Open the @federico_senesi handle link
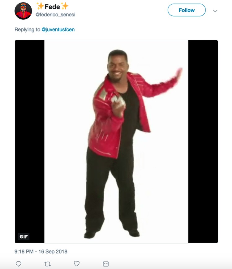This screenshot has width=232, height=269. pyautogui.click(x=55, y=15)
